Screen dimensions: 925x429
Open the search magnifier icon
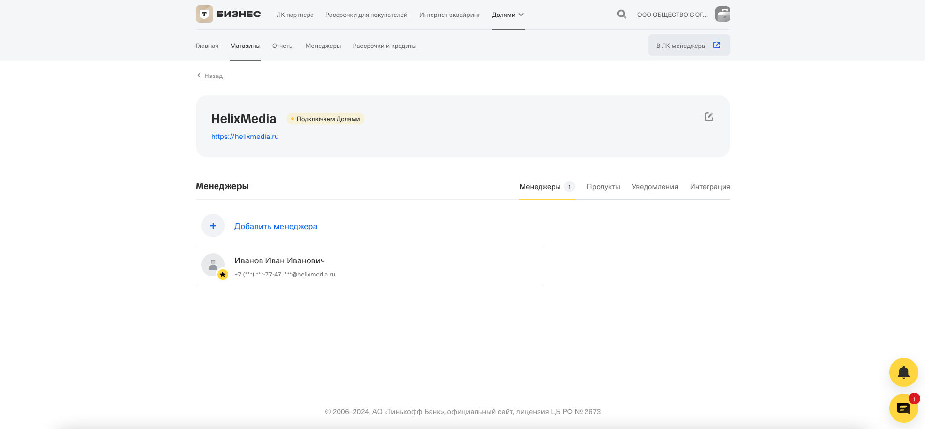(x=622, y=15)
